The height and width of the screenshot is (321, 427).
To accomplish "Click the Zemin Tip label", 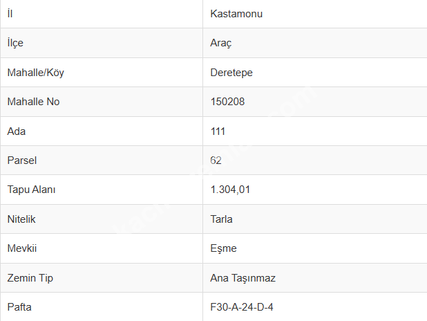I will (30, 277).
